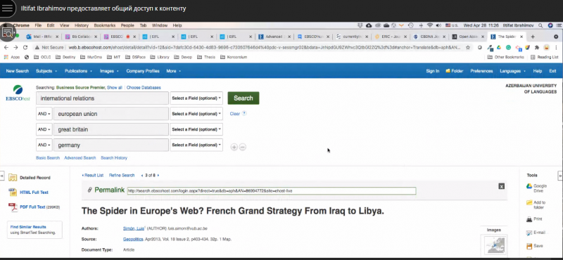
Task: Open Chrome's View menu
Action: point(64,25)
